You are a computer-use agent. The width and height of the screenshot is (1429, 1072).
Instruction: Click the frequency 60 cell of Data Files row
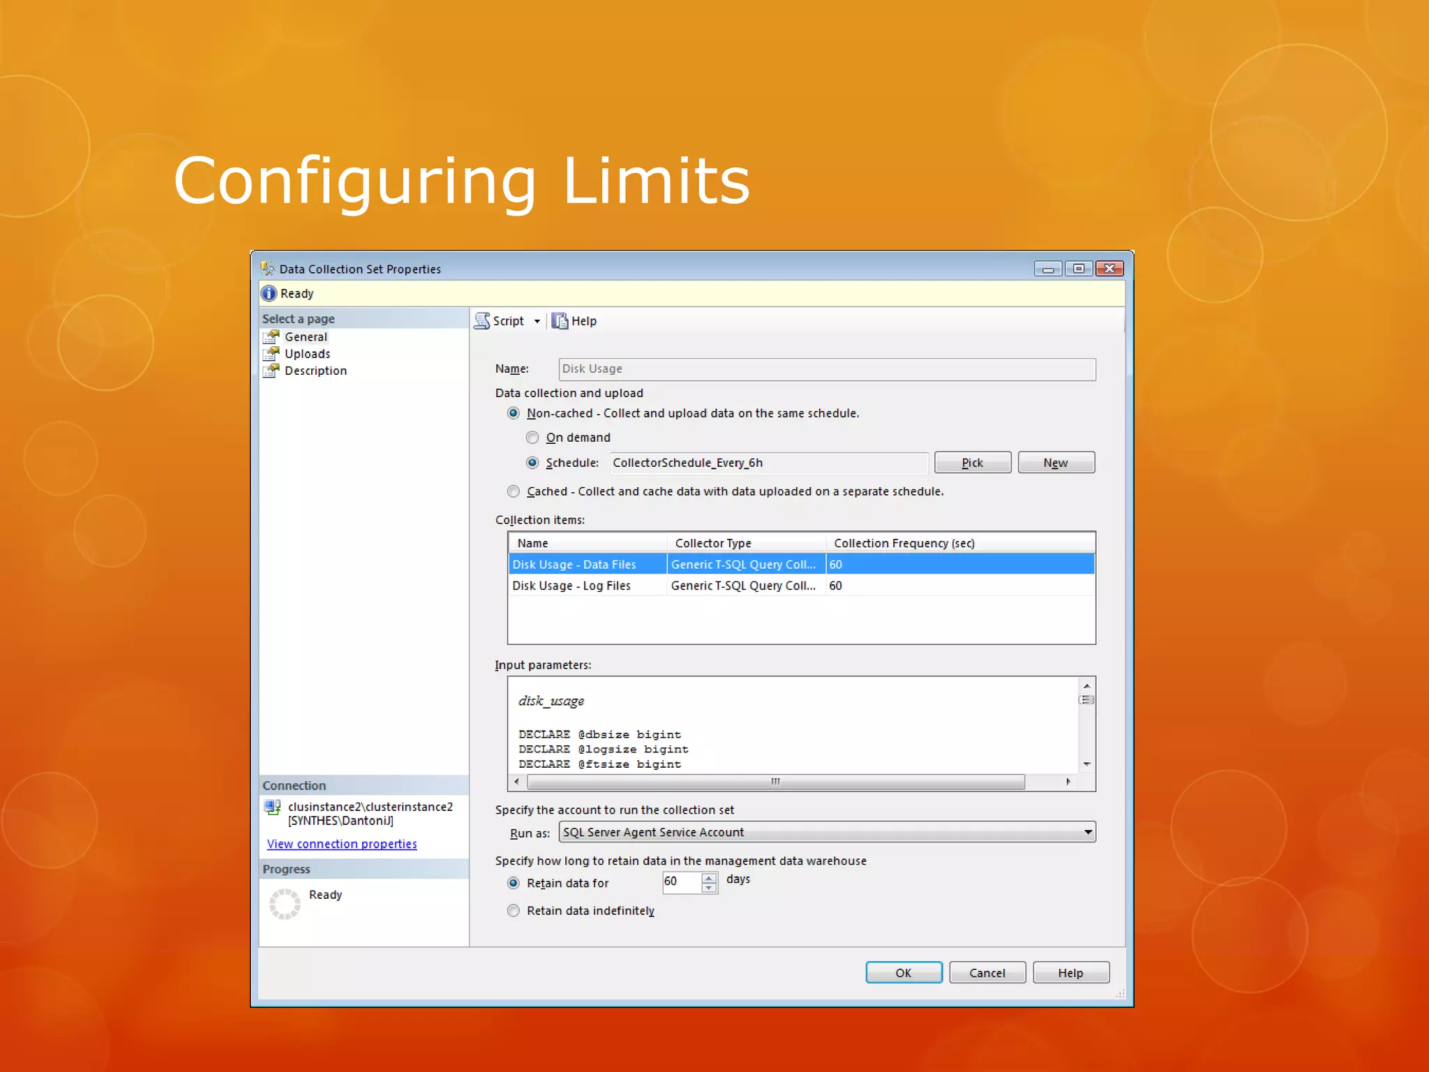pyautogui.click(x=960, y=565)
